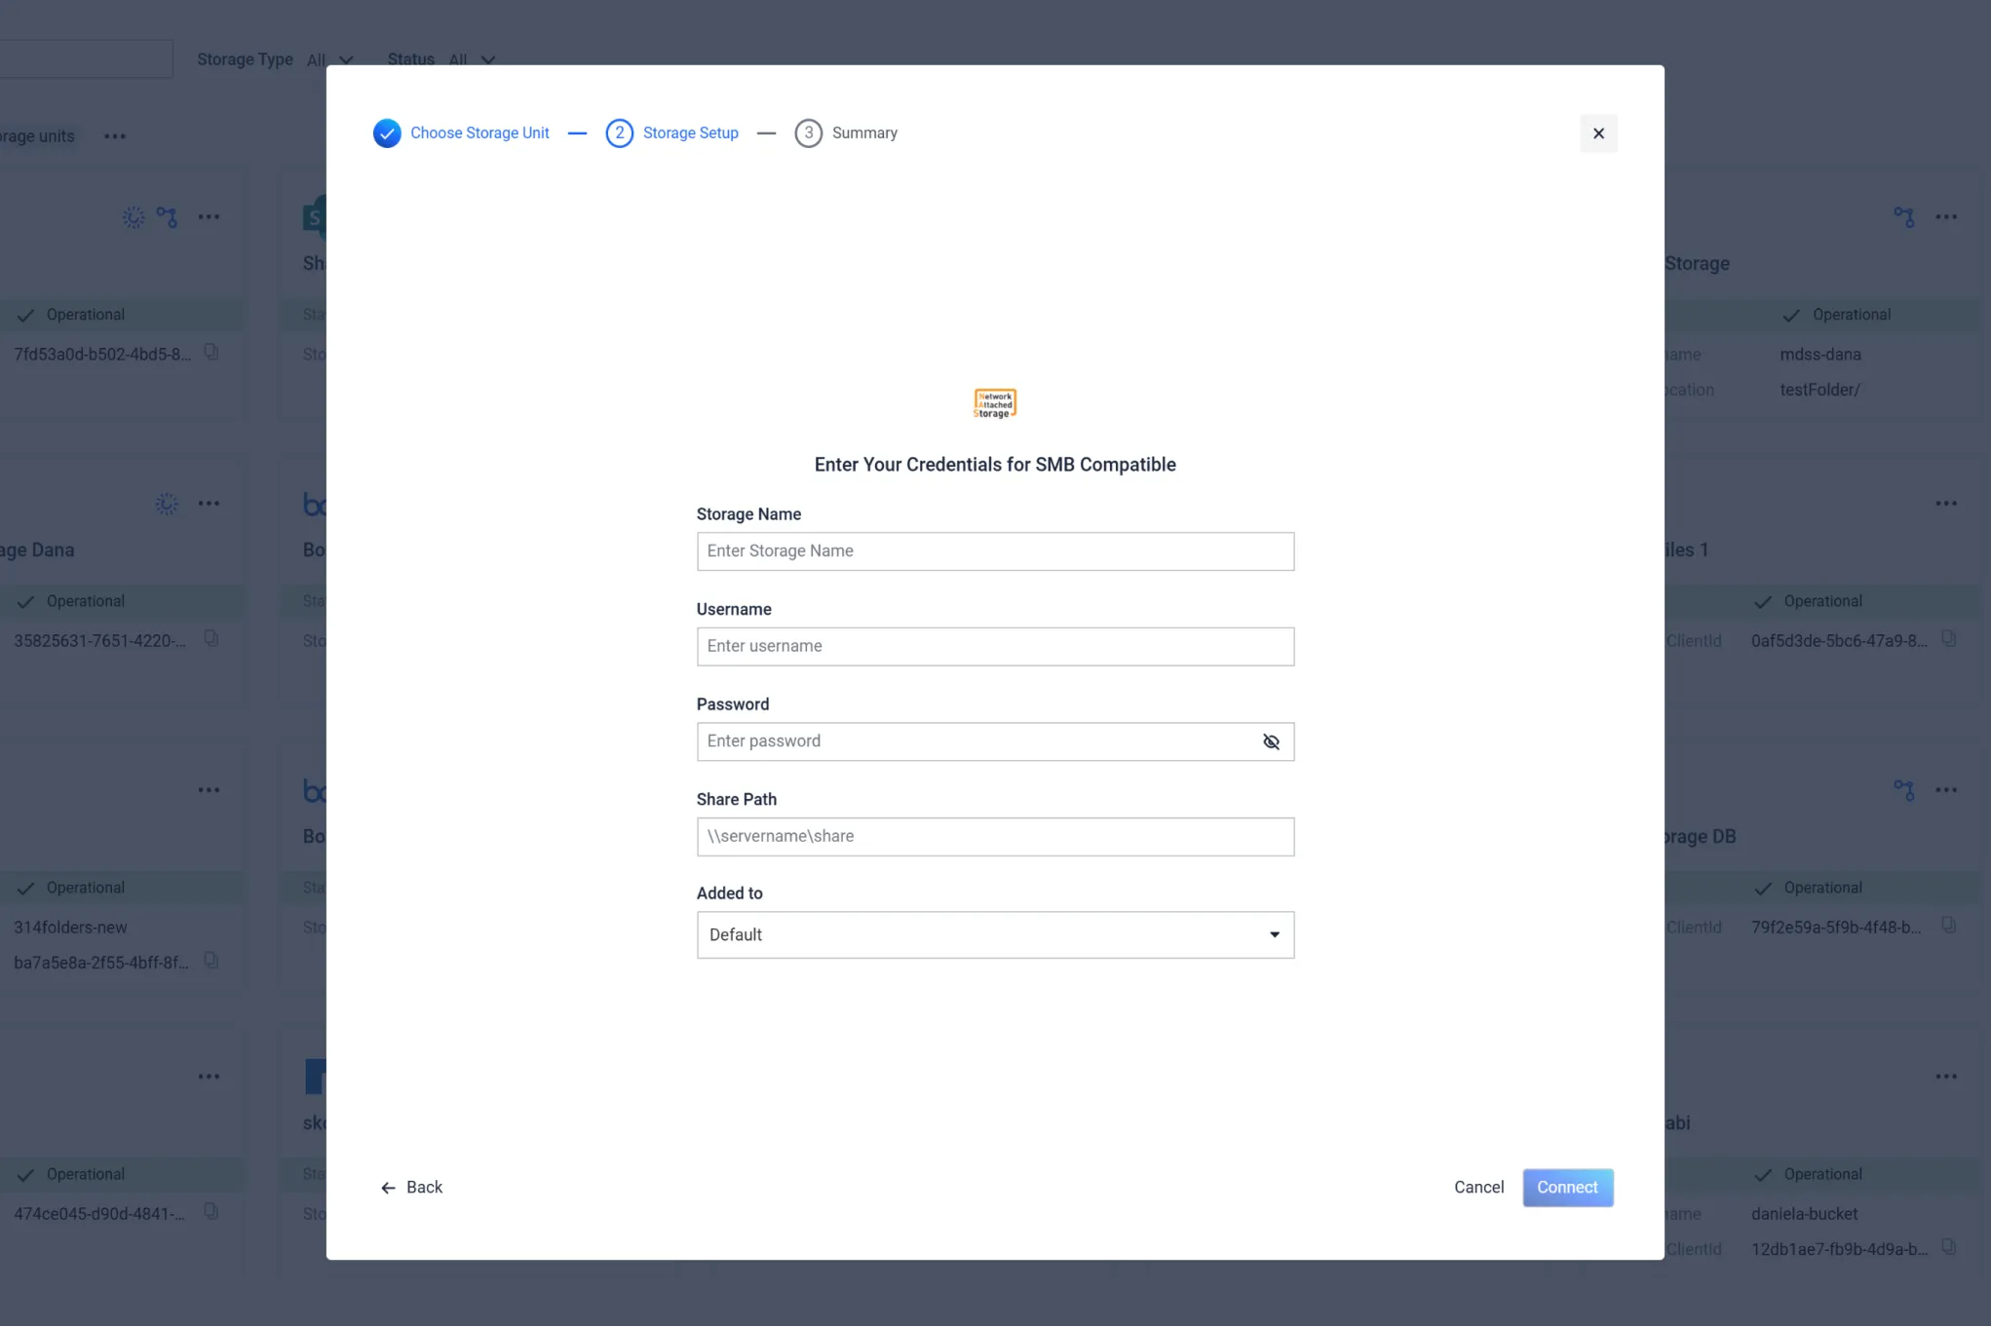This screenshot has width=1991, height=1327.
Task: Close the storage setup dialog
Action: (1598, 133)
